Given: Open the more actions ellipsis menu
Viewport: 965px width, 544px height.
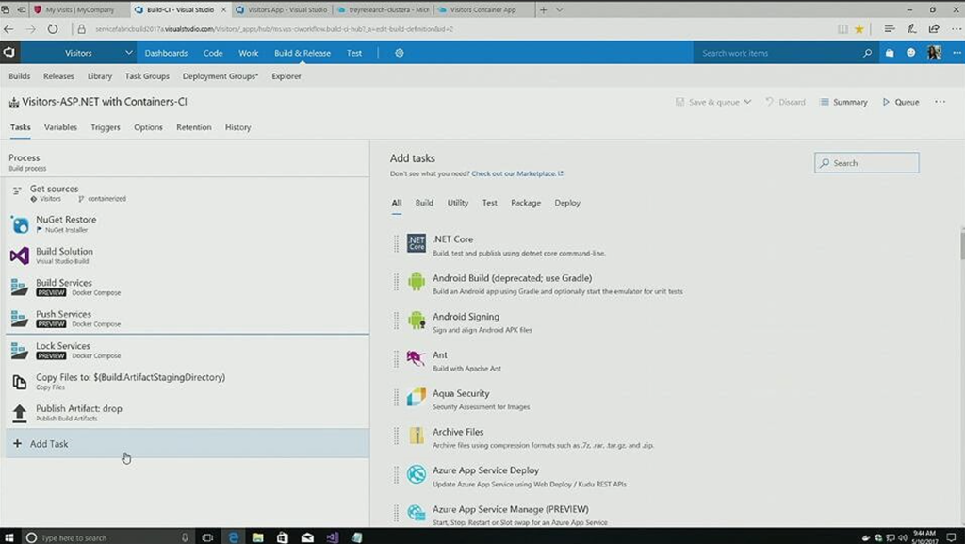Looking at the screenshot, I should pos(940,102).
